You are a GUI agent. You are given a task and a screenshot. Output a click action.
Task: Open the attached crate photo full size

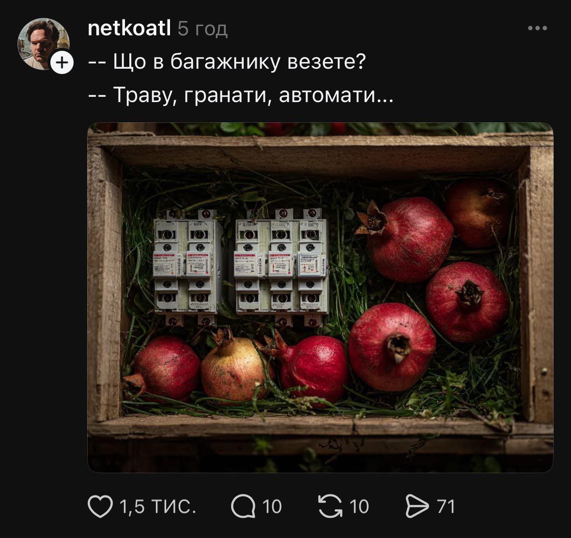(x=321, y=297)
